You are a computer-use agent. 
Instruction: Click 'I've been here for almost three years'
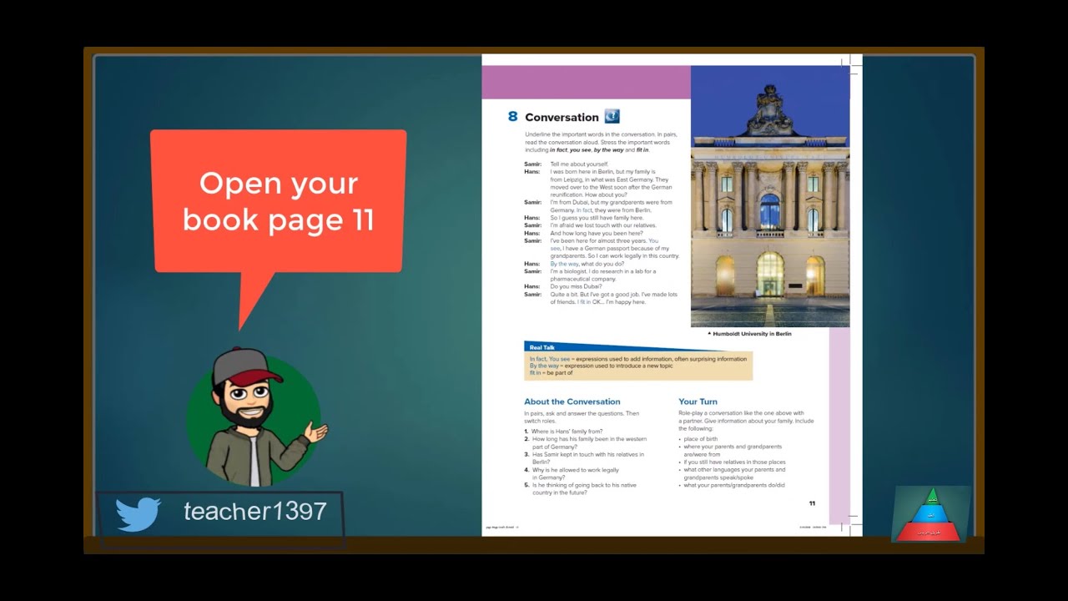(614, 248)
